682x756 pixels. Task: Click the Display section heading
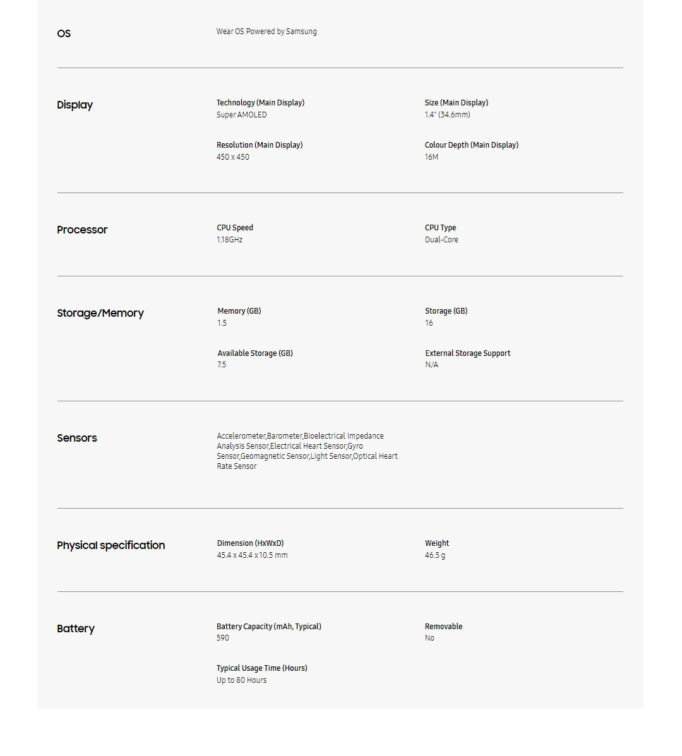(75, 105)
